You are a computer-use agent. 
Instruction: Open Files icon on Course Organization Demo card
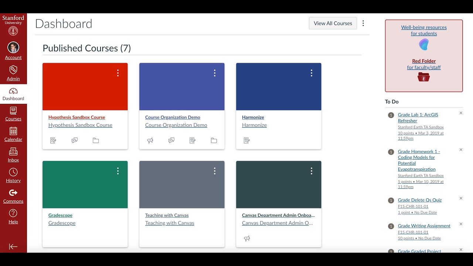[214, 140]
